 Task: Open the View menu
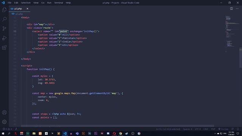[x=36, y=3]
